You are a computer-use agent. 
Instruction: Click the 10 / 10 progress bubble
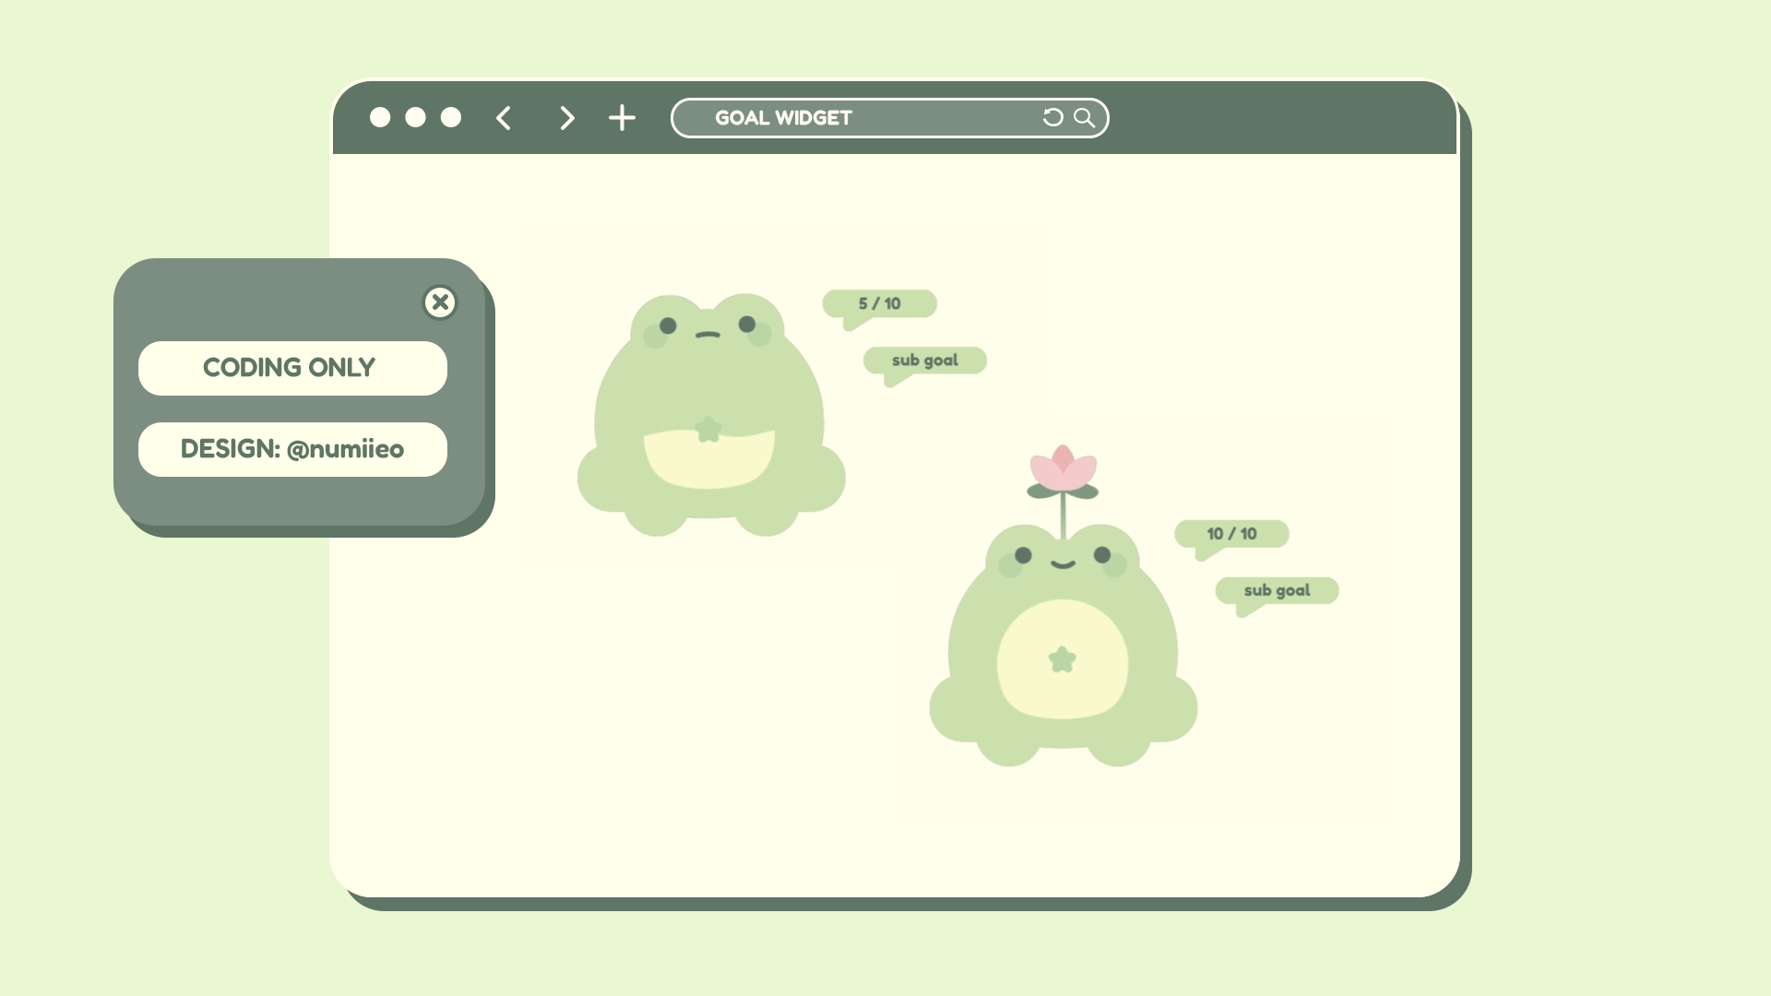click(x=1231, y=534)
